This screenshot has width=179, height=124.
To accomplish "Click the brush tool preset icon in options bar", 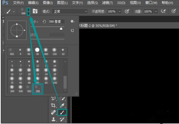I will click(9, 12).
